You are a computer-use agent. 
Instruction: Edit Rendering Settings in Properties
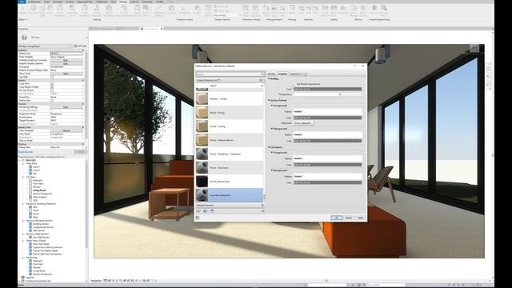click(x=66, y=107)
